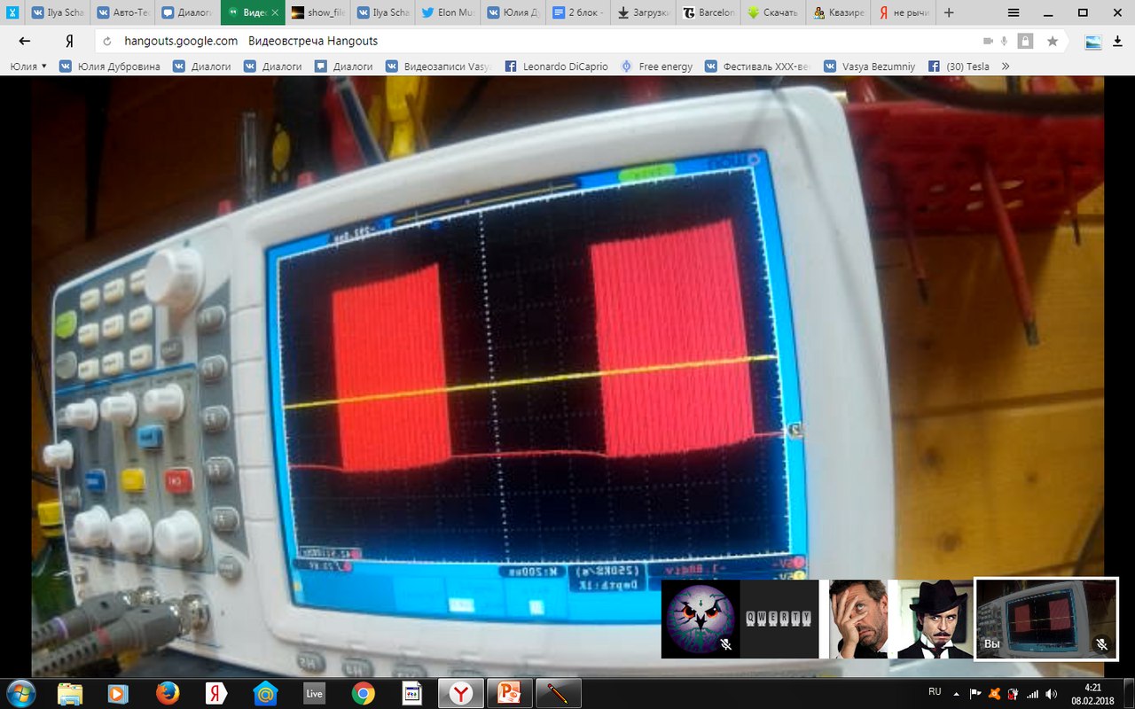
Task: Open the Yandex browser hamburger menu
Action: coord(1014,12)
